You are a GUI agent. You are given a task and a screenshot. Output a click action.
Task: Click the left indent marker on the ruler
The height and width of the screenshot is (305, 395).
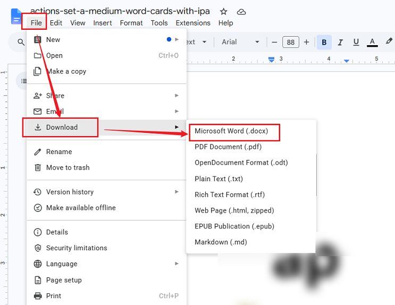click(x=271, y=60)
